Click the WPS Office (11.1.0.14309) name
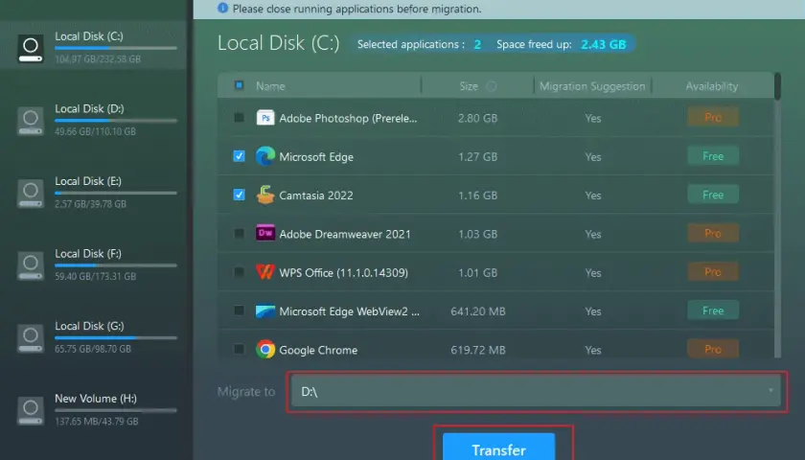Screen dimensions: 805x460 tap(343, 272)
